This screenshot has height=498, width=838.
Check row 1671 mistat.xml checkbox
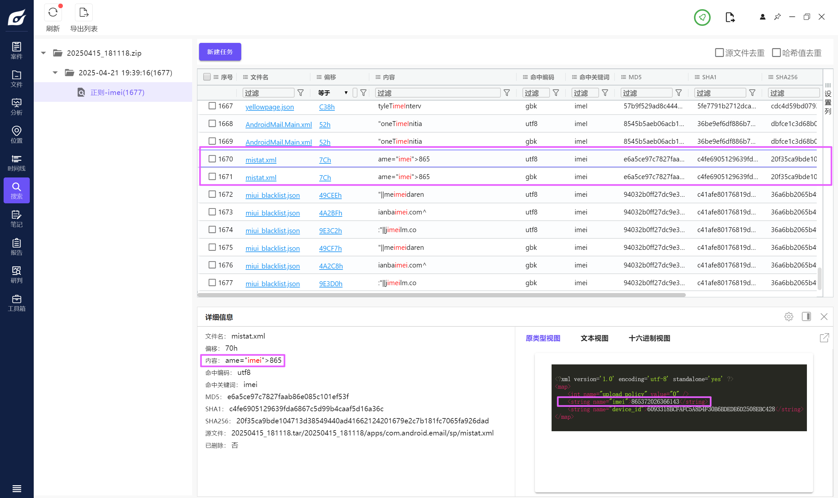(x=212, y=176)
